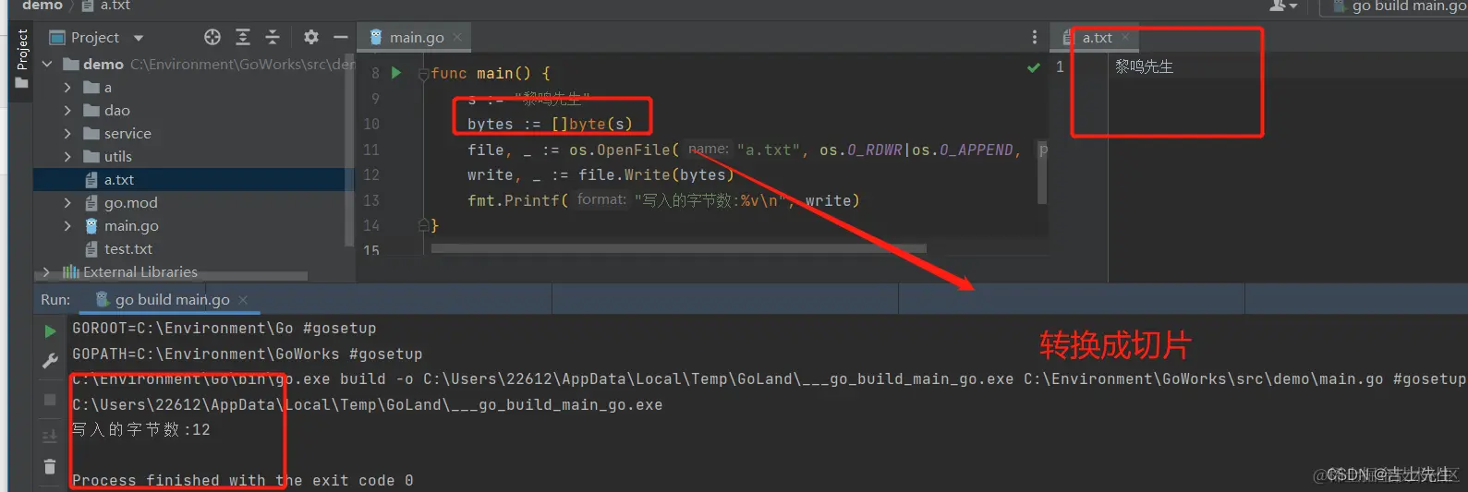
Task: Click the Process finished with exit code line
Action: click(243, 481)
